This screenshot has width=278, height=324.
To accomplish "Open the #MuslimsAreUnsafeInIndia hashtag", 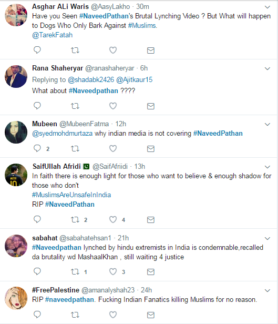I will click(71, 195).
